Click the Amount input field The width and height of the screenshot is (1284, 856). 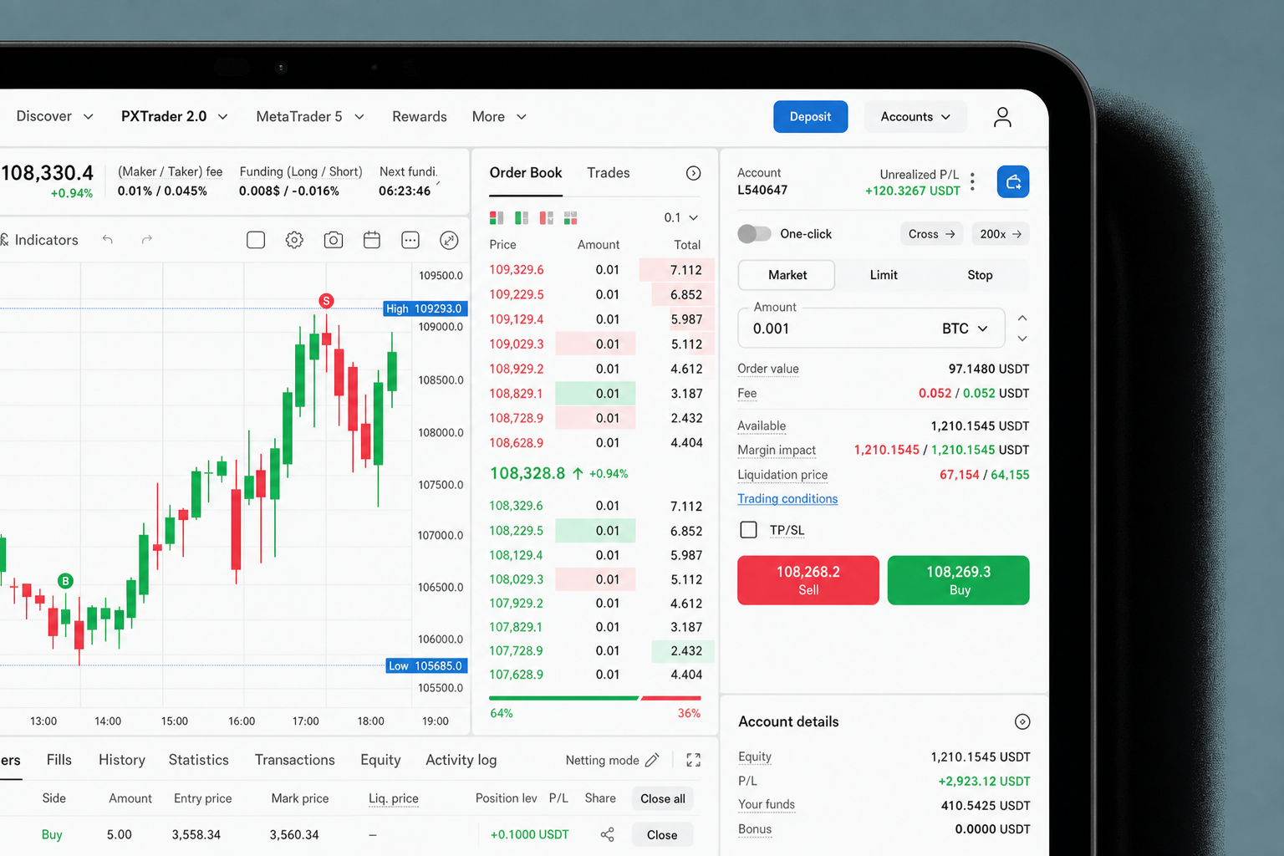871,328
